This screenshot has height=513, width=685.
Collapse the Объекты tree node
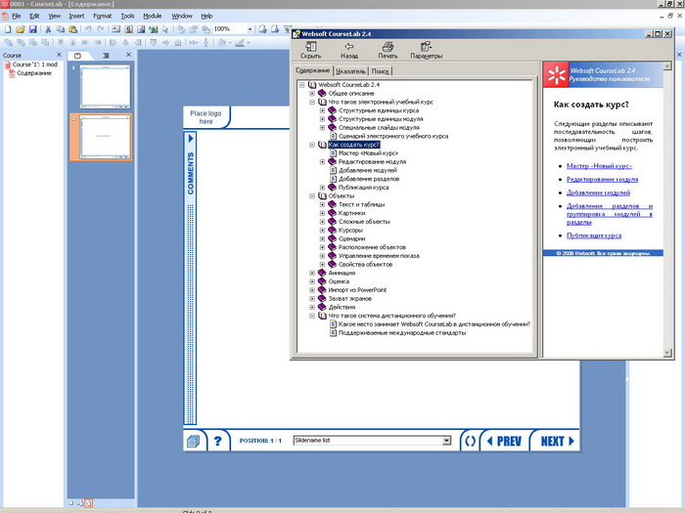coord(312,196)
